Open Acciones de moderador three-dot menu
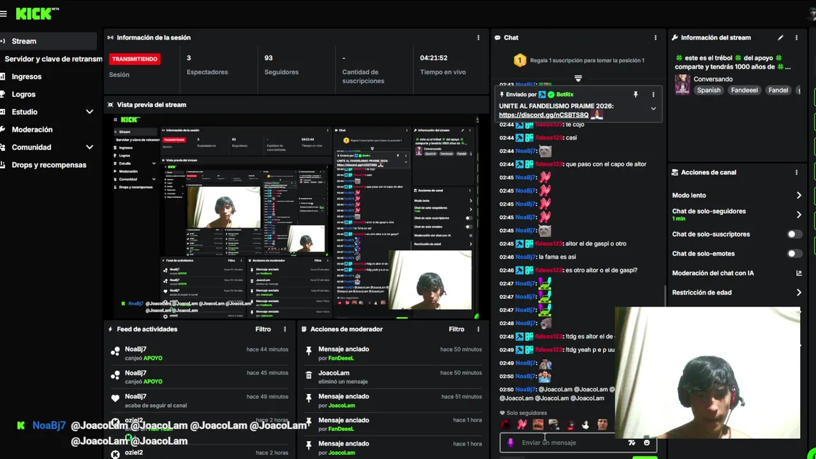816x459 pixels. point(478,330)
